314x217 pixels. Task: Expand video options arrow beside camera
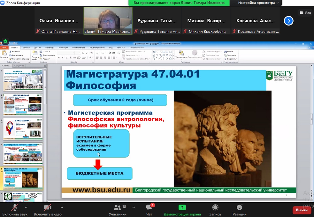62,207
